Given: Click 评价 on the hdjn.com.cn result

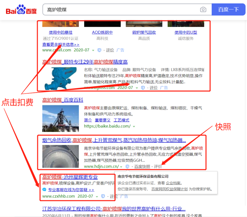Looking at the screenshot, I should point(158,167).
